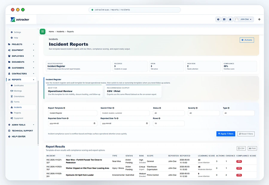Click the 54% compliance score badge
Image resolution: width=269 pixels, height=185 pixels.
click(x=239, y=168)
